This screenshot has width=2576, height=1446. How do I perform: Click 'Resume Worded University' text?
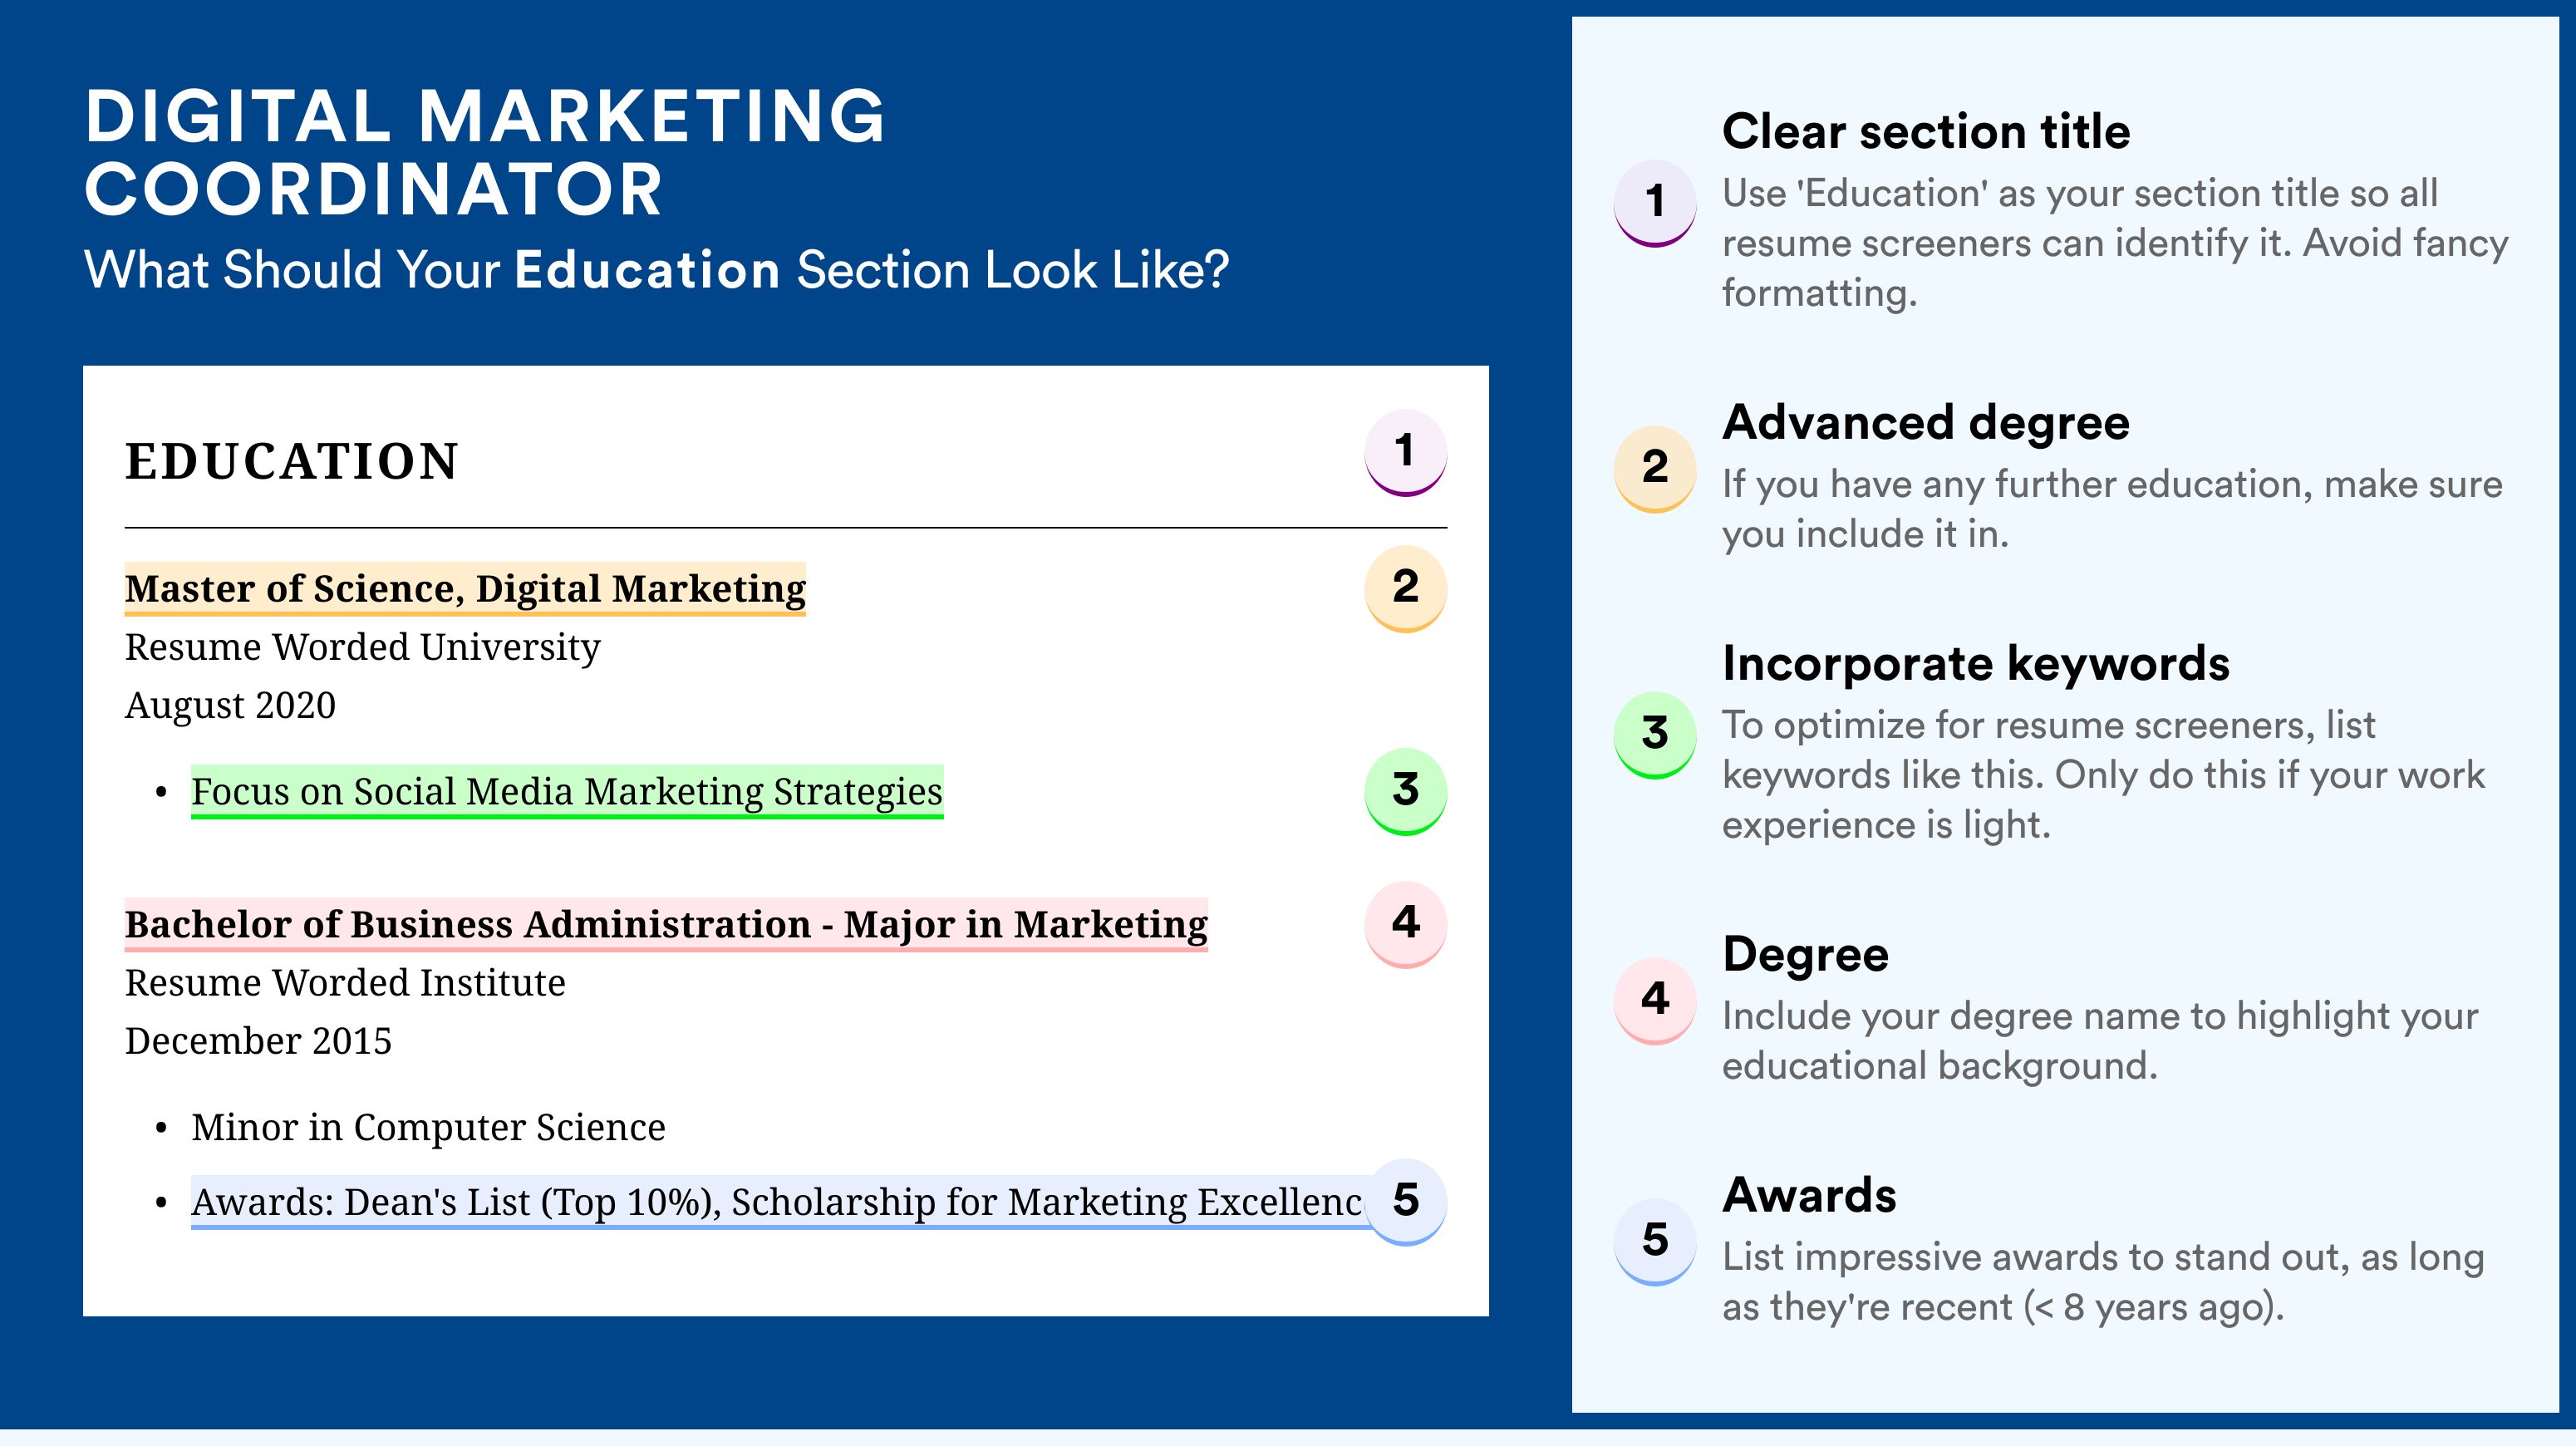pyautogui.click(x=362, y=648)
